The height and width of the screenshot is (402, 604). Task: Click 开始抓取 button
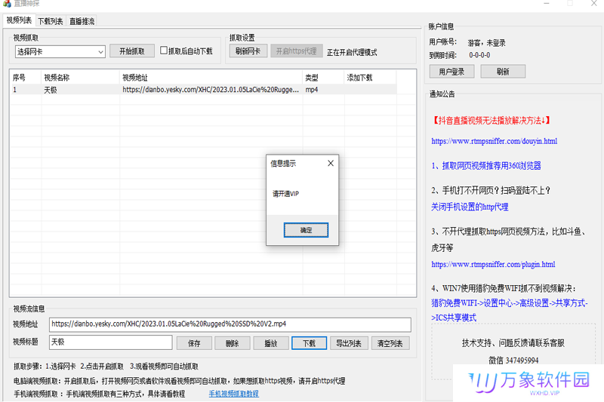[x=131, y=51]
